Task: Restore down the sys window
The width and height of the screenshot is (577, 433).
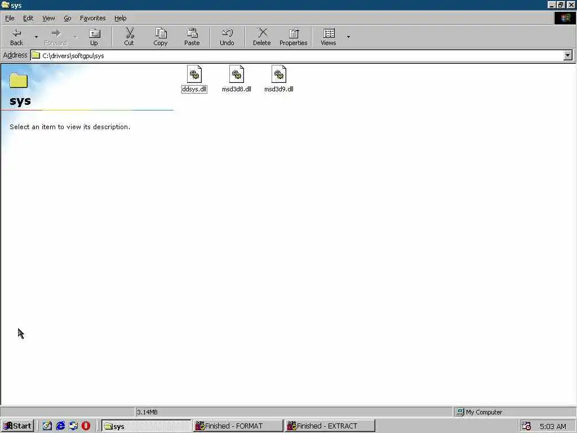Action: 561,5
